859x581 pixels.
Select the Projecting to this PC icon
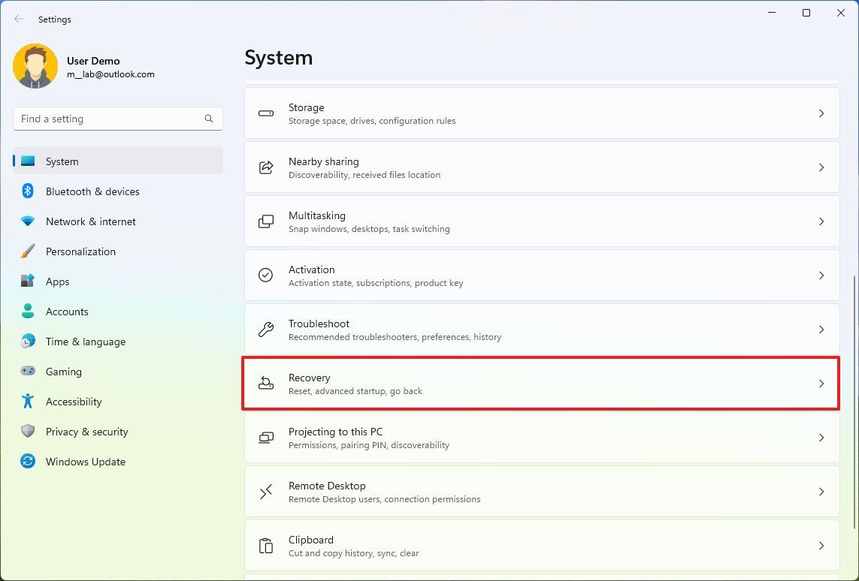click(265, 438)
